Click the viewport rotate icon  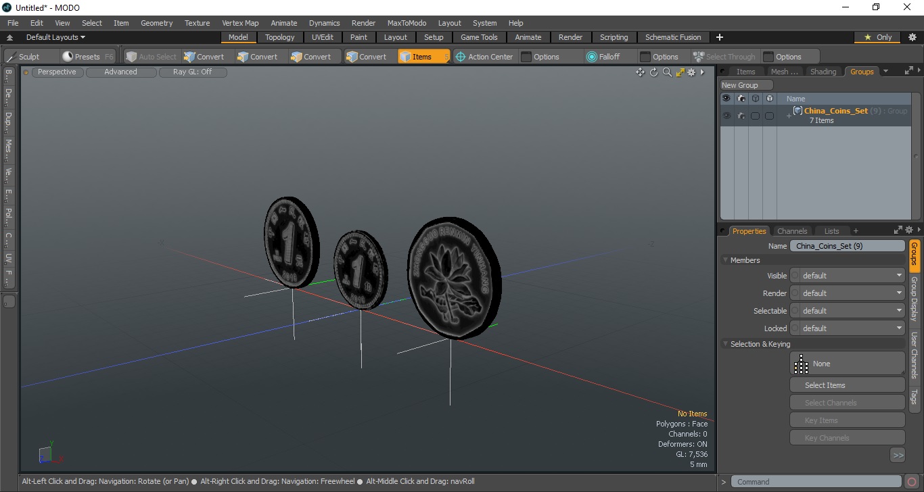point(654,72)
